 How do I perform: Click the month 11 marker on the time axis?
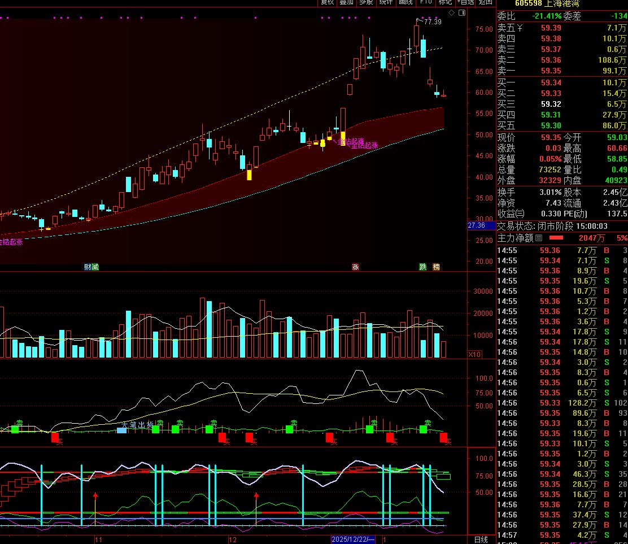98,539
